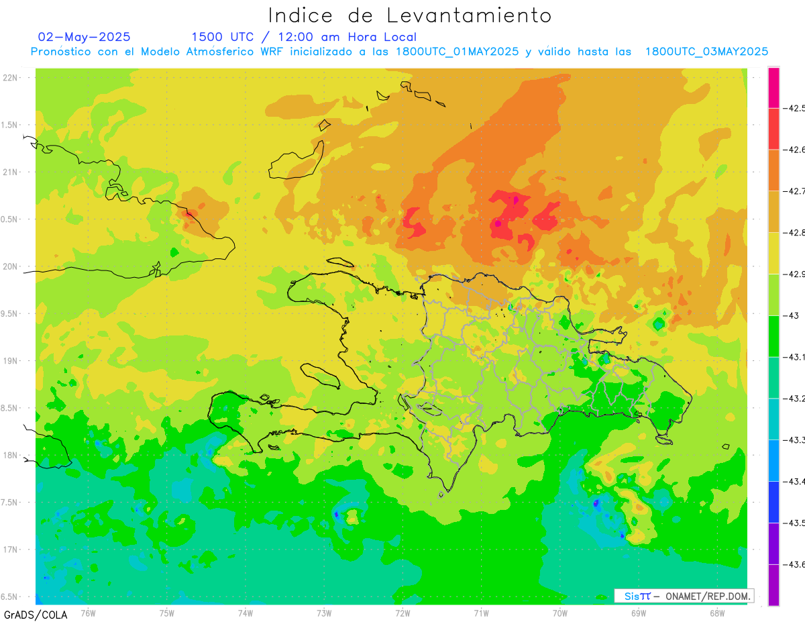Viewport: 805px width, 622px height.
Task: Click the red legend swatch between -42.5 and -42.6
Action: (x=773, y=129)
